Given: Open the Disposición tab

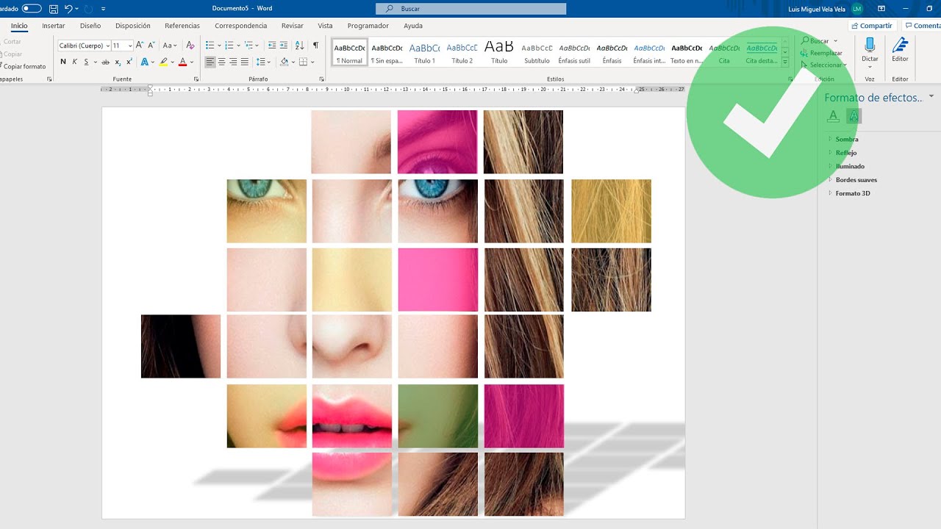Looking at the screenshot, I should (133, 26).
